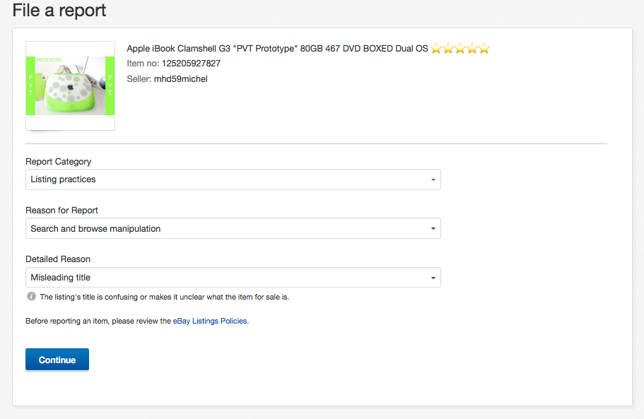Screen dimensions: 644x419
Task: Click the Report Category label
Action: click(59, 161)
